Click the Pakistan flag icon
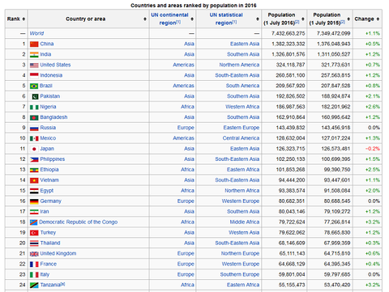The width and height of the screenshot is (389, 292). tap(35, 96)
